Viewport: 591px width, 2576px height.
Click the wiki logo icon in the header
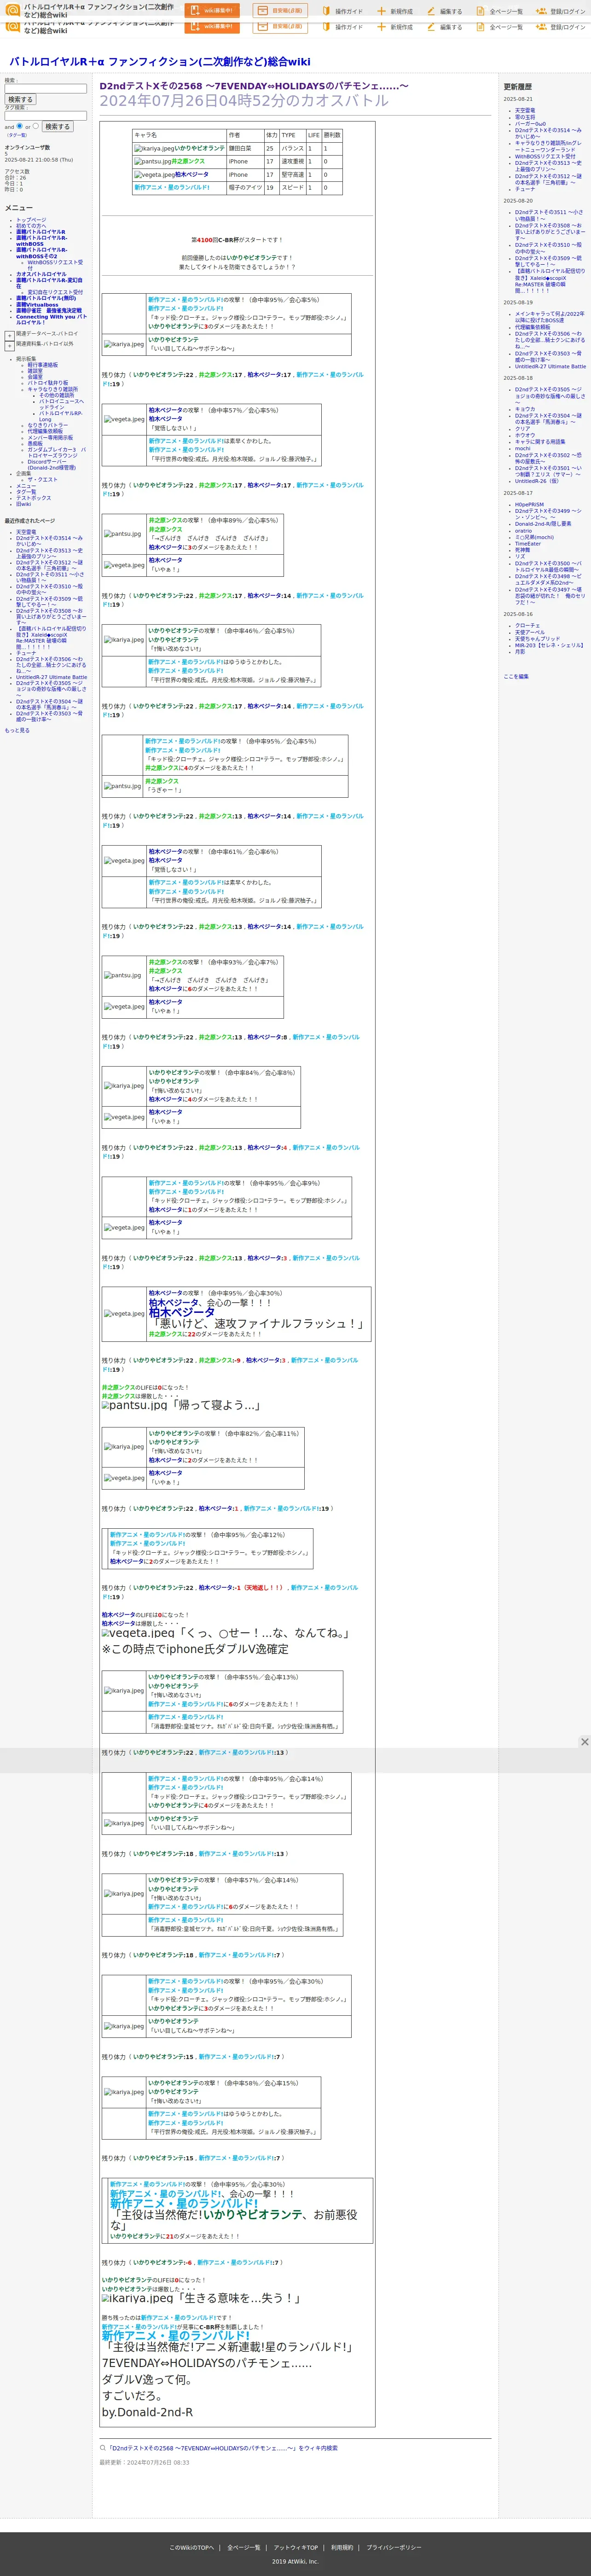[13, 11]
